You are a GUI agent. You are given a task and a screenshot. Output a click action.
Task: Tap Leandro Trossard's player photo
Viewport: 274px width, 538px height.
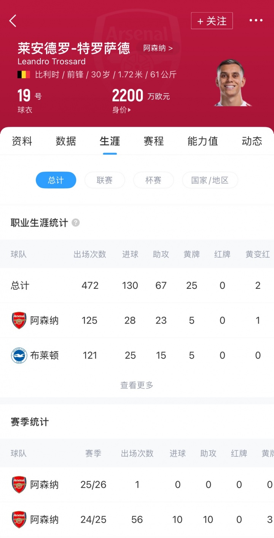coord(233,82)
